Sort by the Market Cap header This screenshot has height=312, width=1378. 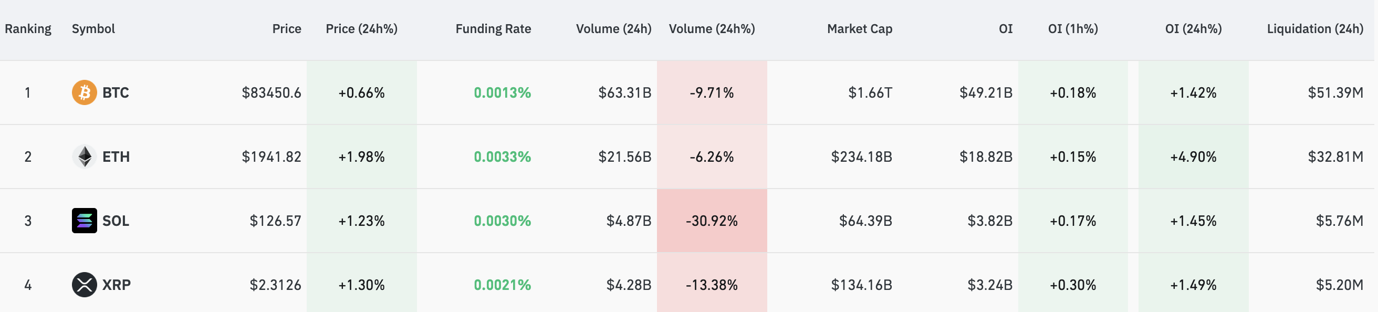(x=859, y=29)
